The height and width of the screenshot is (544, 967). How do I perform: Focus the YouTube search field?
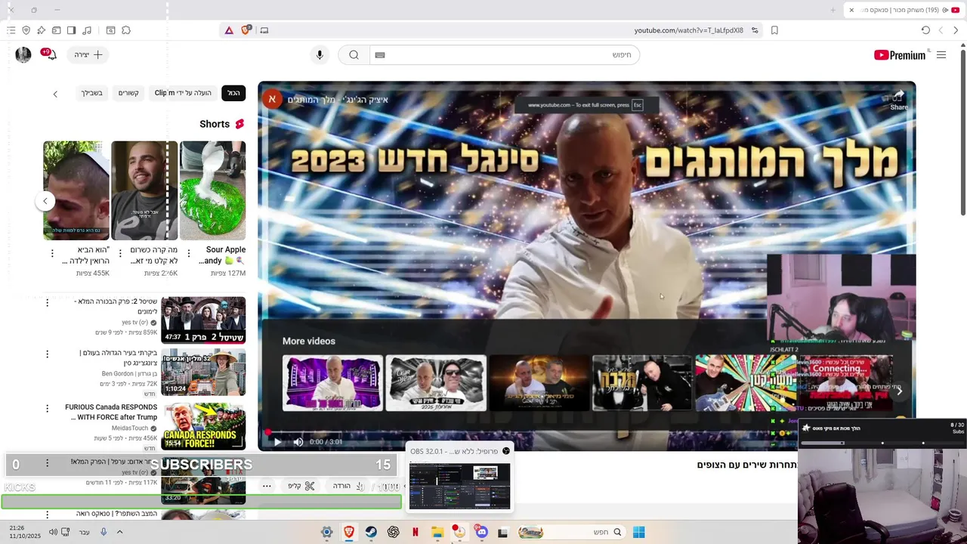pos(505,54)
